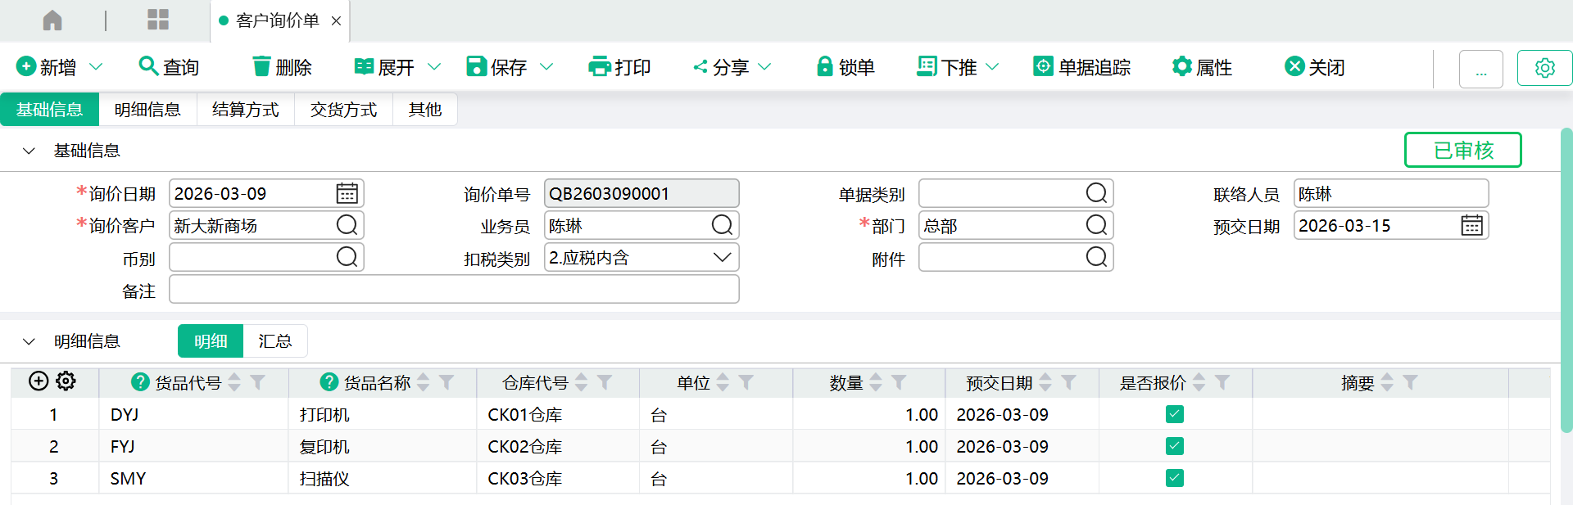
Task: Click the 已审核 status button
Action: [x=1462, y=151]
